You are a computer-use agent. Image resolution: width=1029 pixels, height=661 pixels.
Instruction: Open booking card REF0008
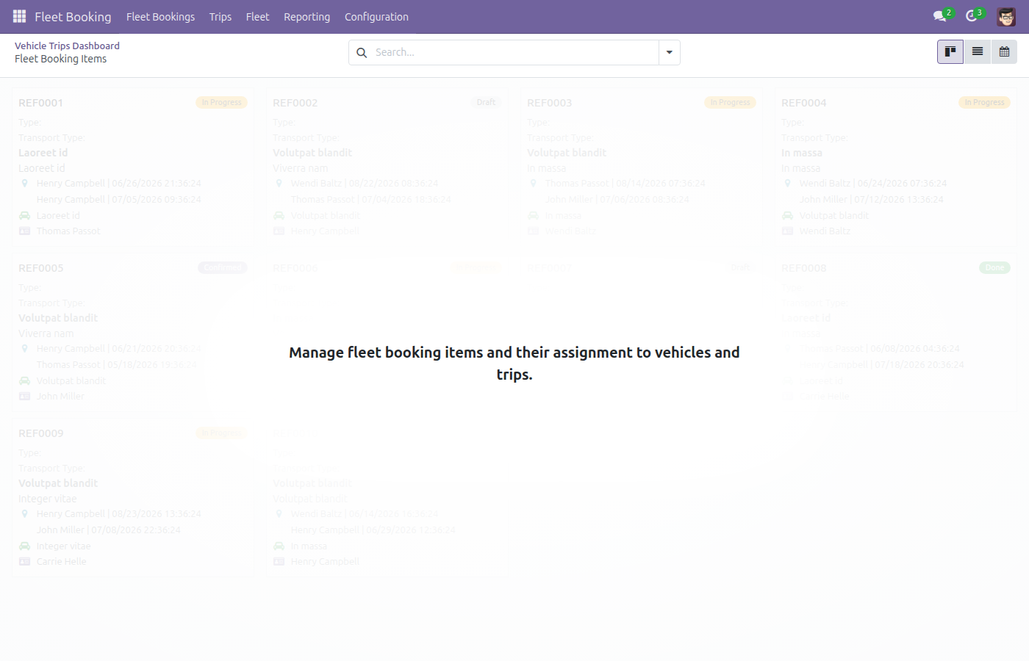point(896,332)
